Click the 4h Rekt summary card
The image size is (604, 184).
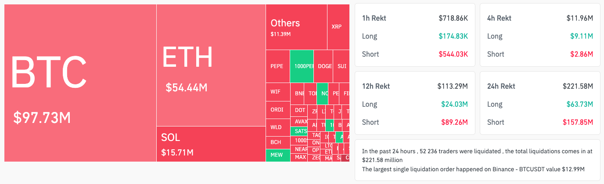[x=540, y=36]
